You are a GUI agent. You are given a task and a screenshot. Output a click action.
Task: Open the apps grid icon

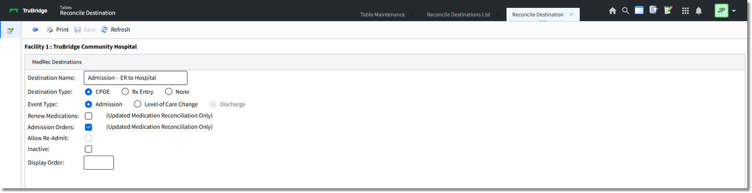click(686, 11)
